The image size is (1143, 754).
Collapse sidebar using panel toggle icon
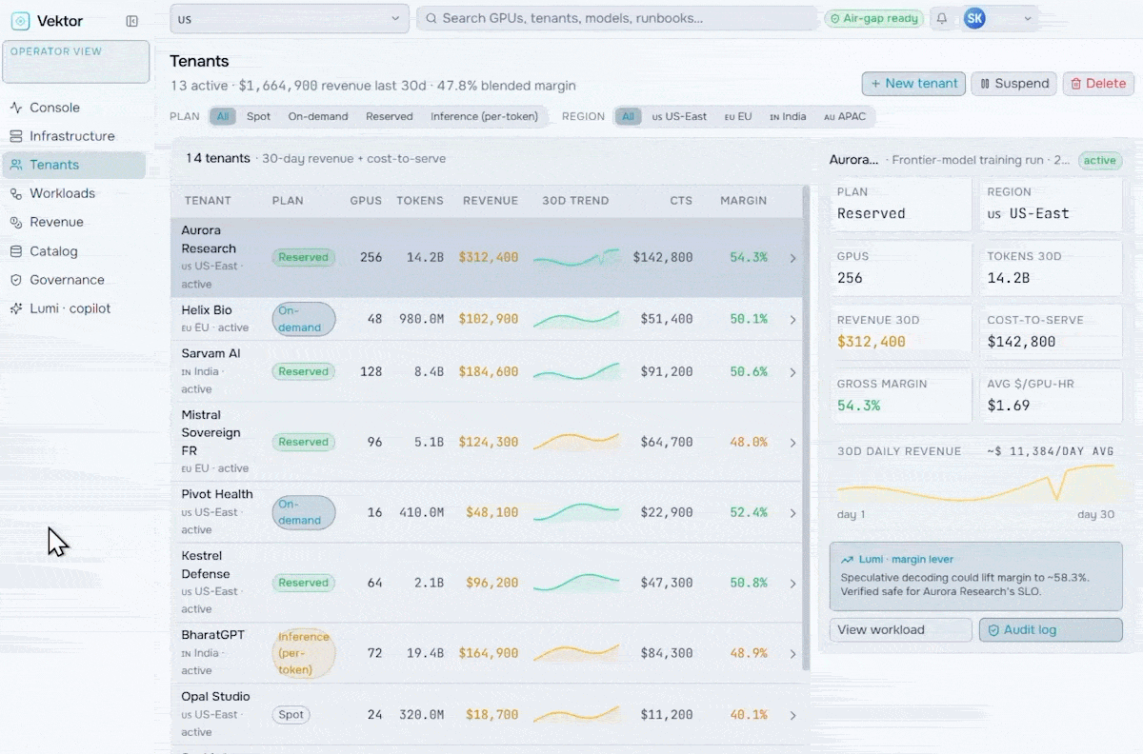[x=132, y=21]
